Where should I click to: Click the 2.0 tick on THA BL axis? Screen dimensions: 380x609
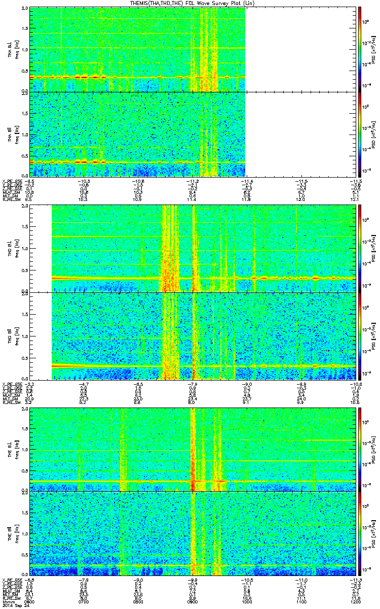point(24,9)
